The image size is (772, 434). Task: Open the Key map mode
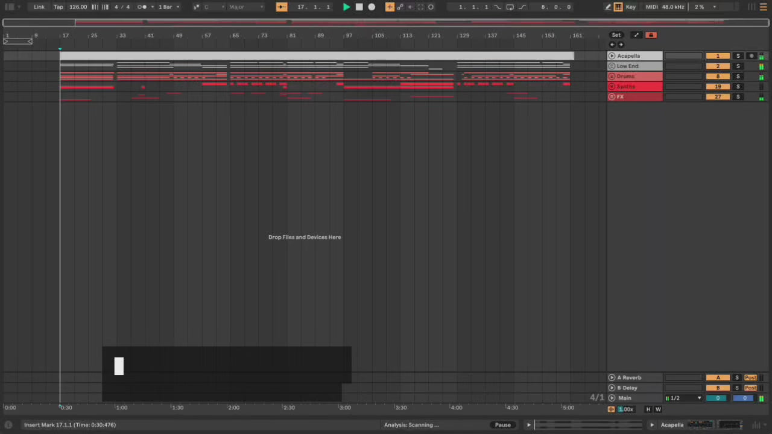[x=631, y=7]
